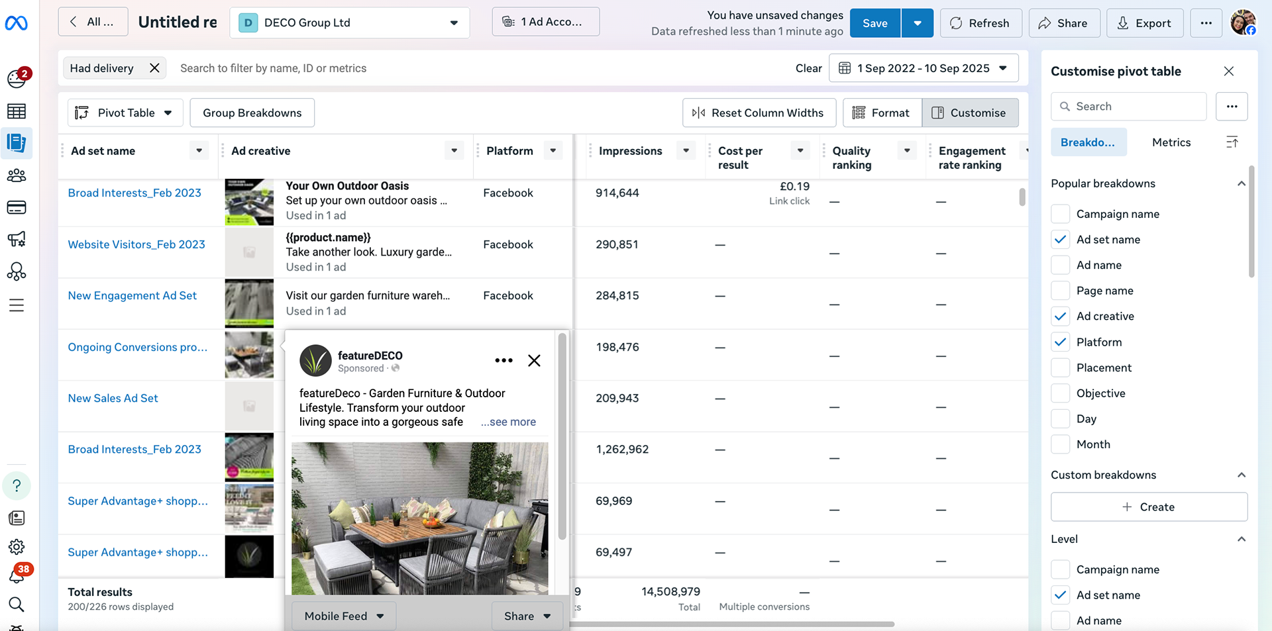Open the Ad set name column dropdown arrow
Viewport: 1272px width, 631px height.
[199, 151]
